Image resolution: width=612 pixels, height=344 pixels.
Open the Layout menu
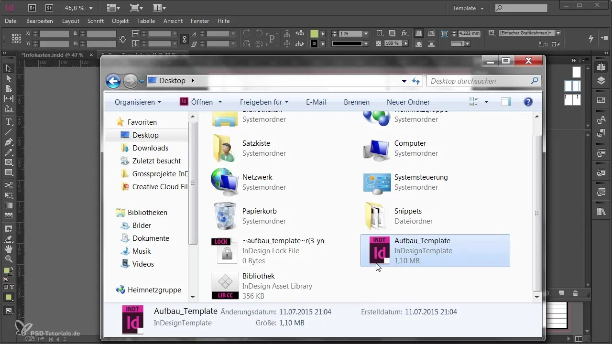pyautogui.click(x=71, y=21)
